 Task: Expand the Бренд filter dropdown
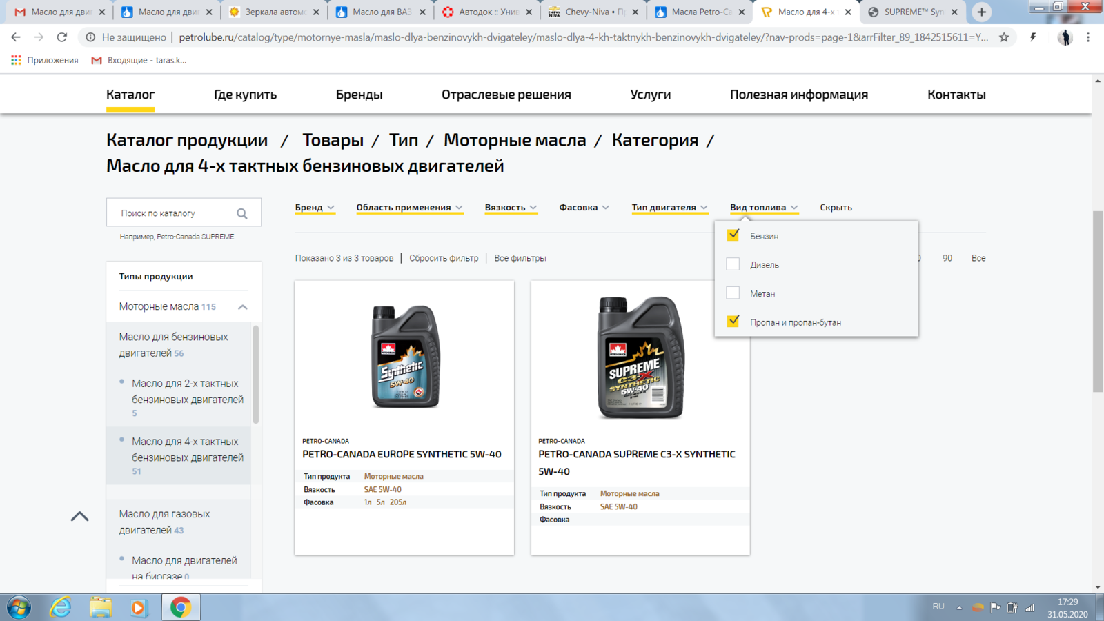pyautogui.click(x=315, y=207)
